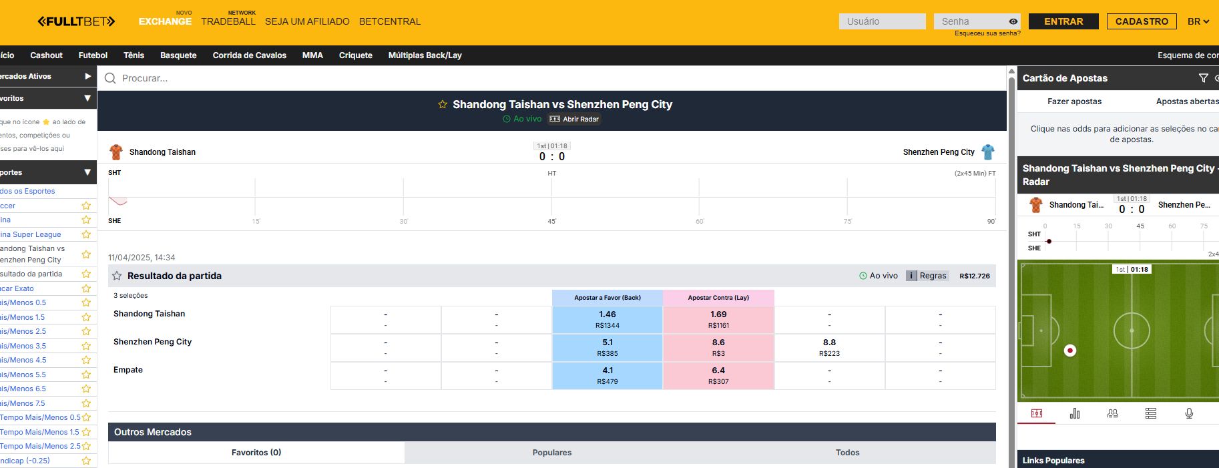
Task: Favorite the Shandong Taishan vs Shenzhen match title
Action: pyautogui.click(x=443, y=105)
